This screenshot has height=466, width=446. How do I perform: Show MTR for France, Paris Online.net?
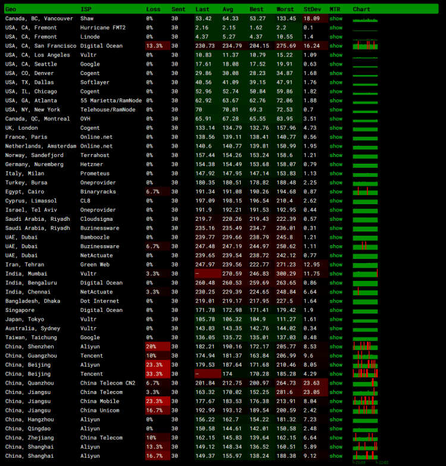(336, 137)
